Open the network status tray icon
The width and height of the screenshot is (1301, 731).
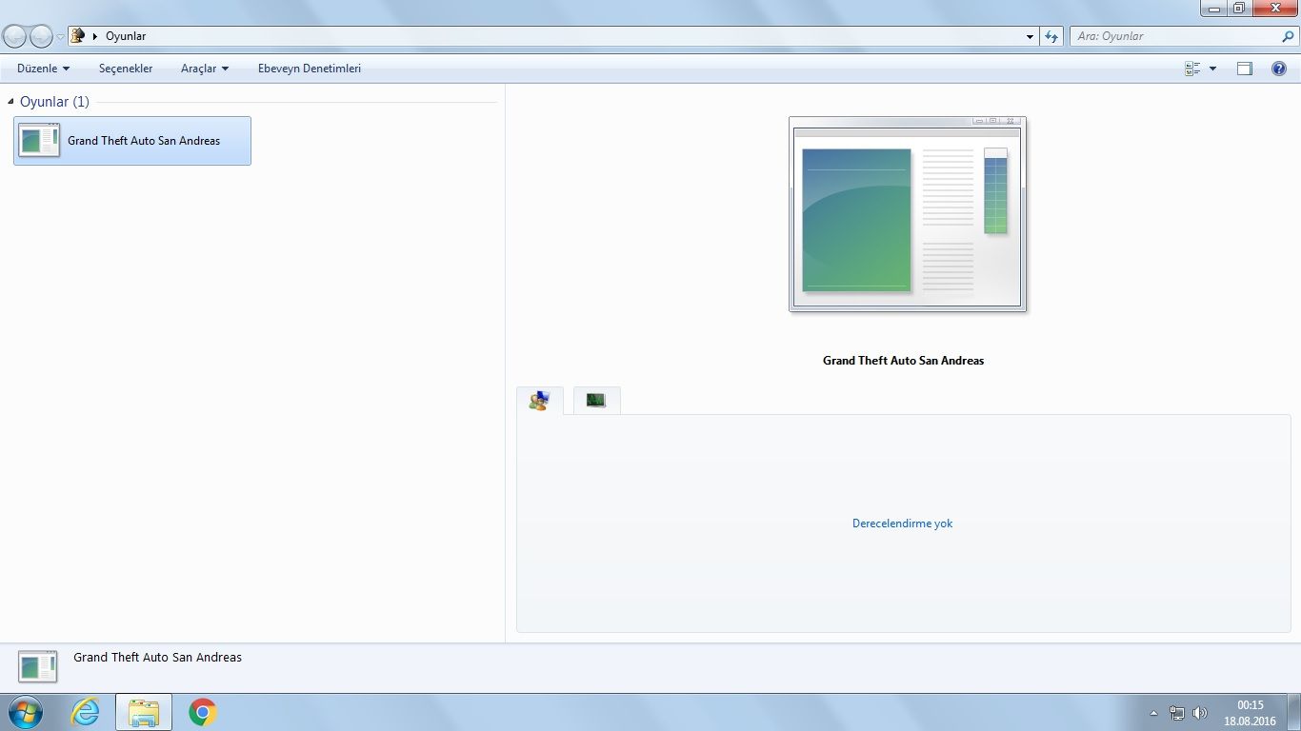pos(1177,713)
